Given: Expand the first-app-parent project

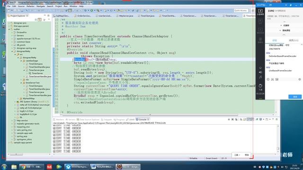Looking at the screenshot, I should tap(9, 26).
